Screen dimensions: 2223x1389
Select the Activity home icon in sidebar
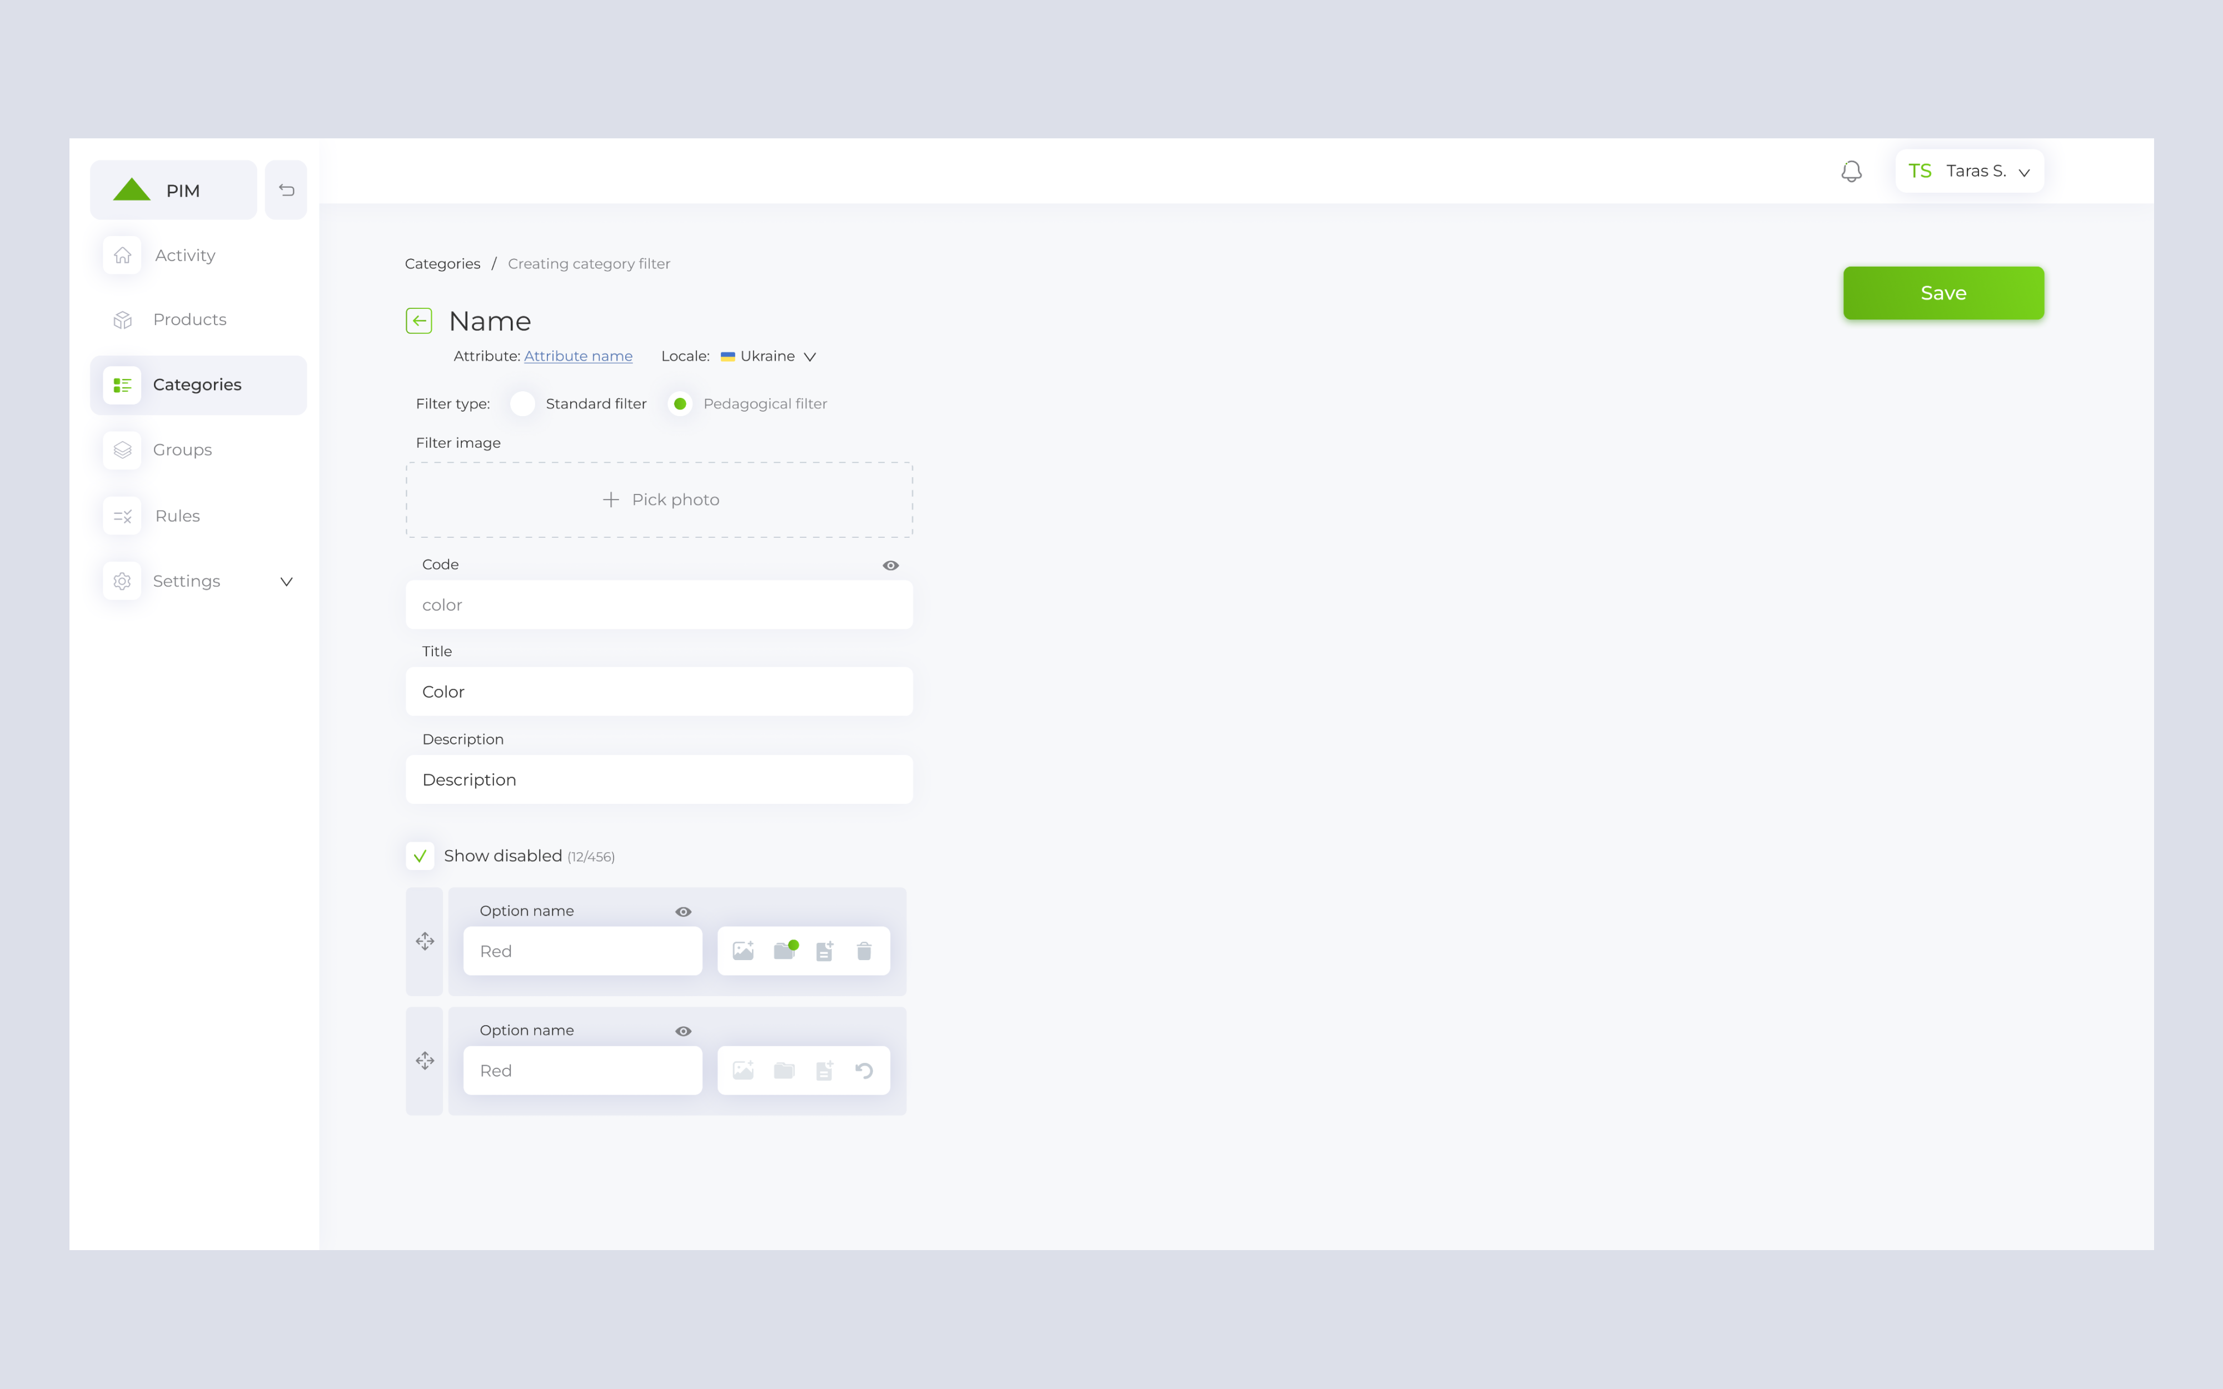pyautogui.click(x=122, y=256)
